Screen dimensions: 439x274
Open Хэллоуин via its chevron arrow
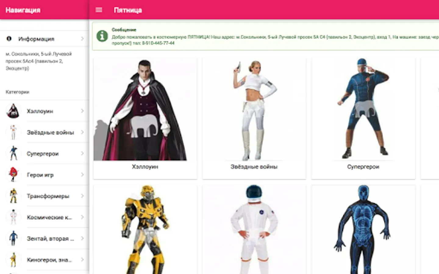[82, 111]
